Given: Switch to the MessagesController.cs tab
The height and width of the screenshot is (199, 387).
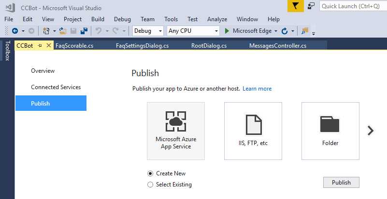Looking at the screenshot, I should (278, 46).
